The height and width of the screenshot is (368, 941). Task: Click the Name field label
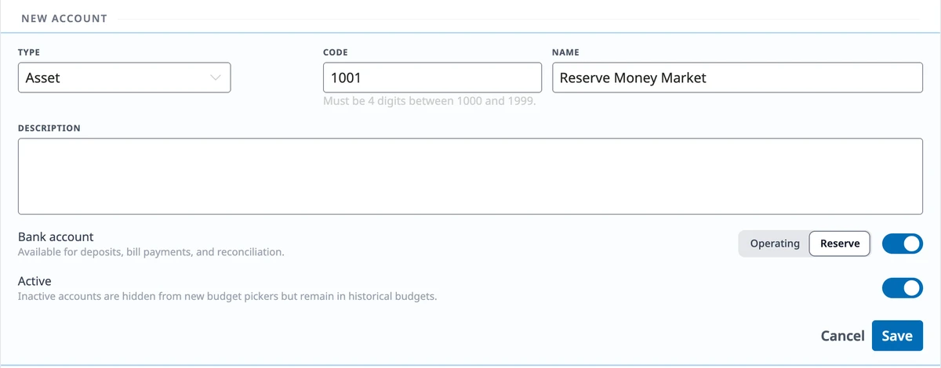point(565,52)
